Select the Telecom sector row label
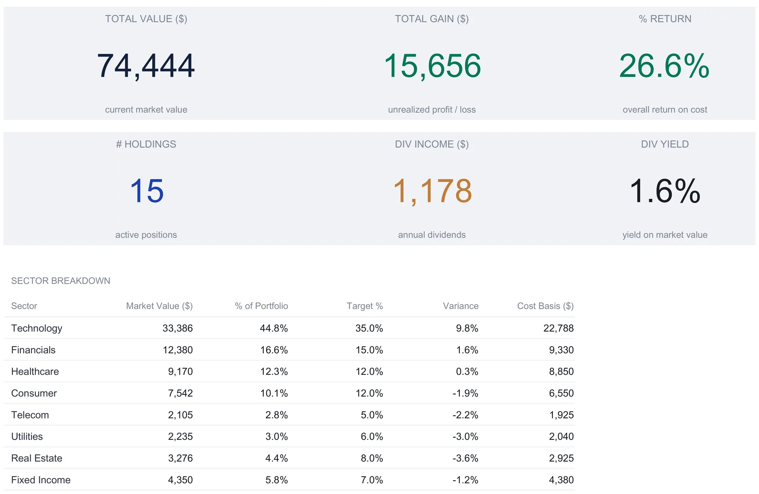This screenshot has height=494, width=759. pos(30,415)
